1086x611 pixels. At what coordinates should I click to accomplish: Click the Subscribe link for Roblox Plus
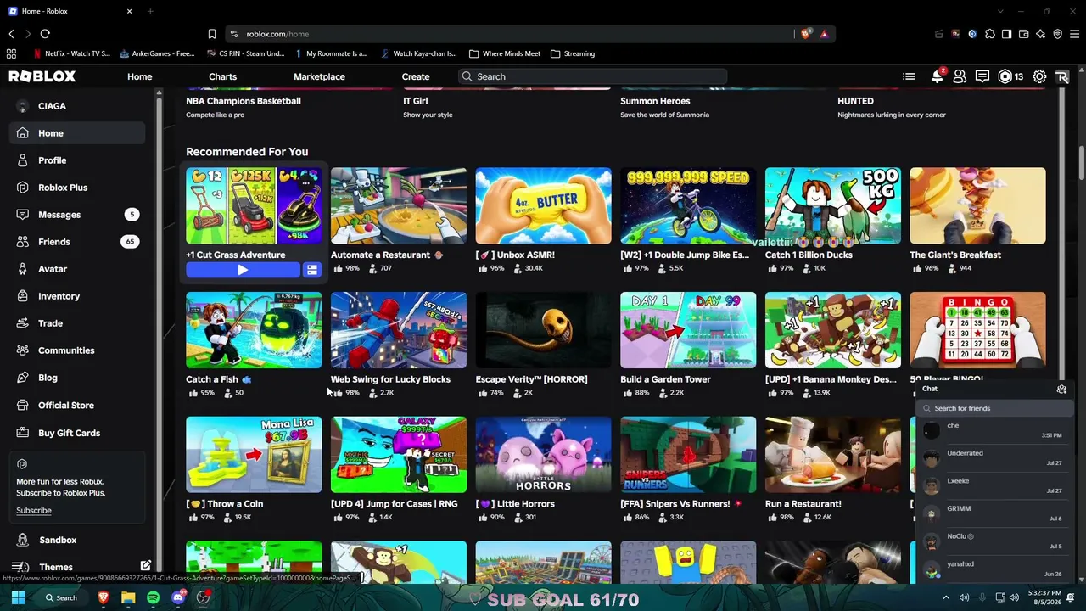point(34,510)
